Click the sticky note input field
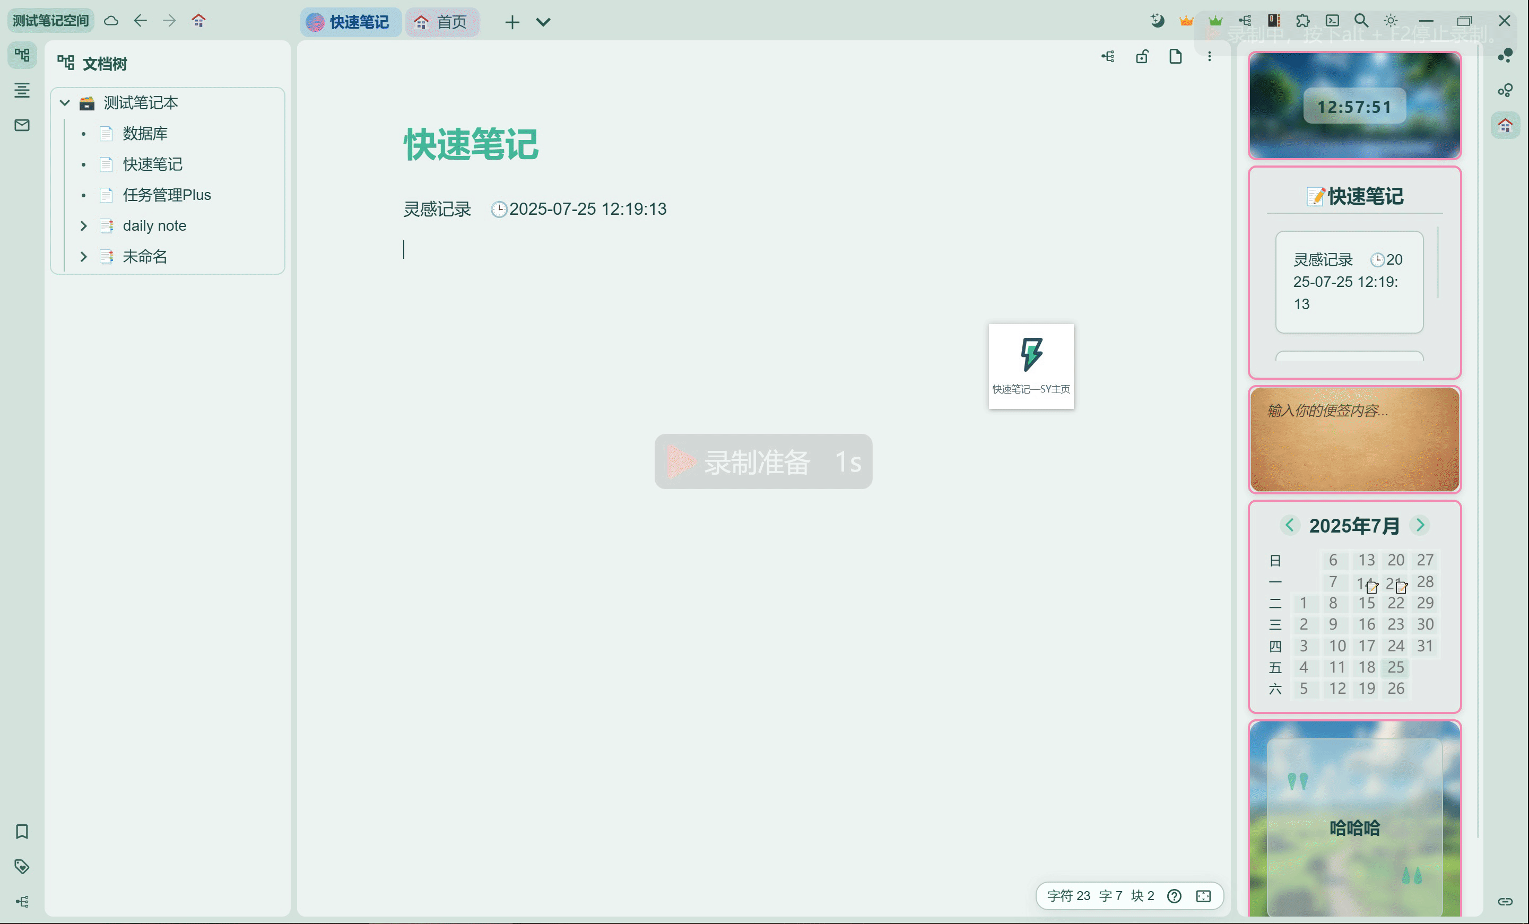 [x=1354, y=439]
